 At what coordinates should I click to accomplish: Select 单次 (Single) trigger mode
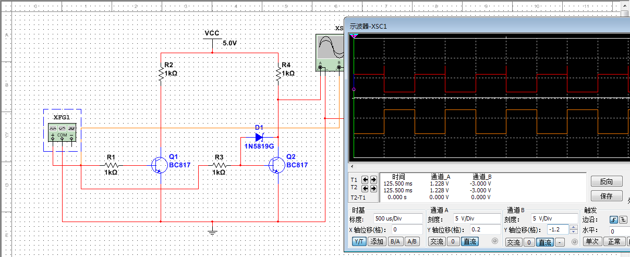tap(591, 241)
